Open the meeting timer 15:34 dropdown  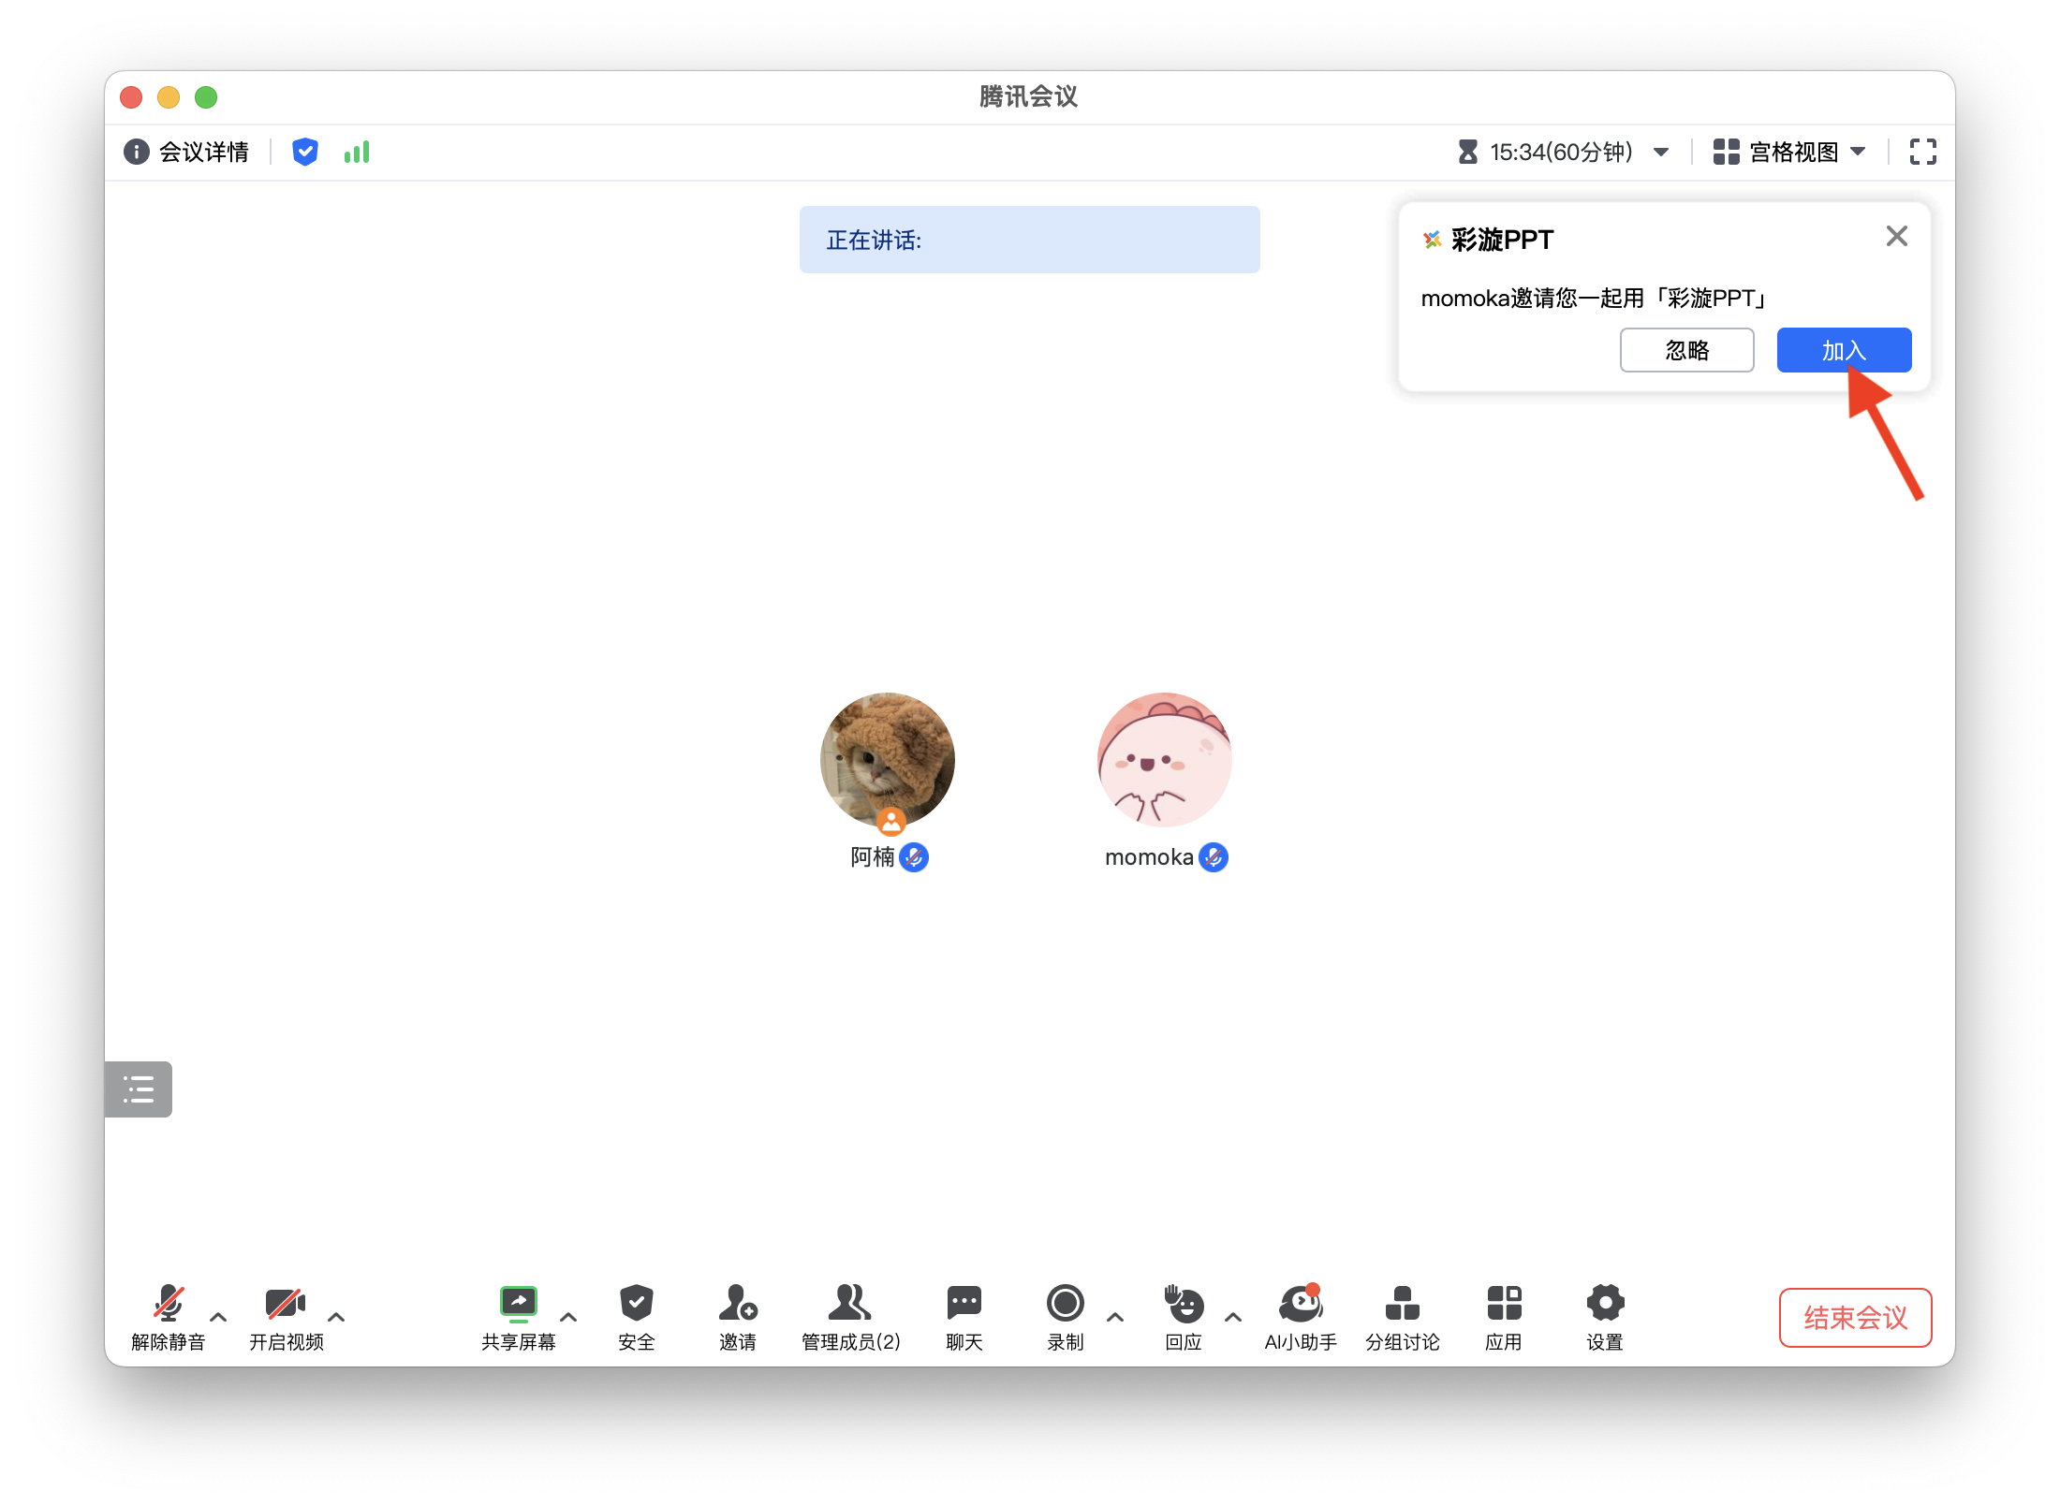pos(1562,152)
